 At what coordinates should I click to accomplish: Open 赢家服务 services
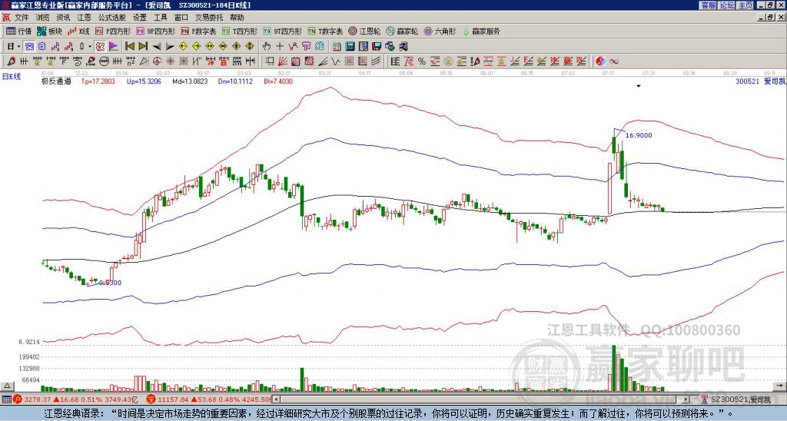pos(481,31)
